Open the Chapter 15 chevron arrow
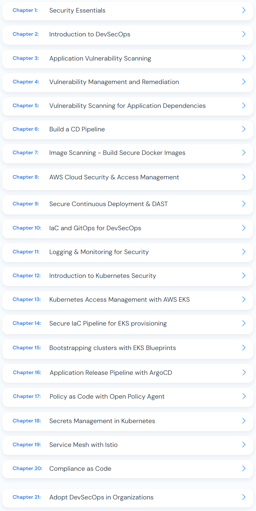The width and height of the screenshot is (256, 511). click(244, 348)
